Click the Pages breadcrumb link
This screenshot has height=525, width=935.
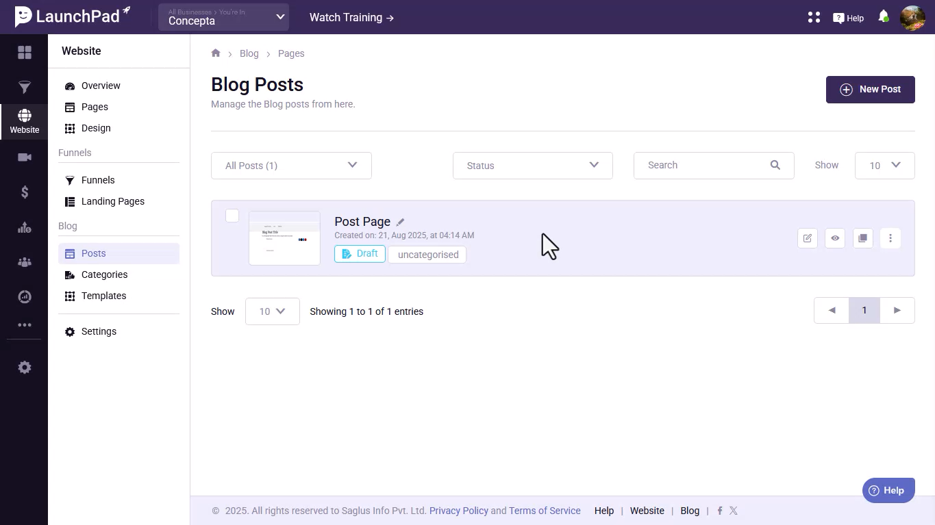(291, 53)
